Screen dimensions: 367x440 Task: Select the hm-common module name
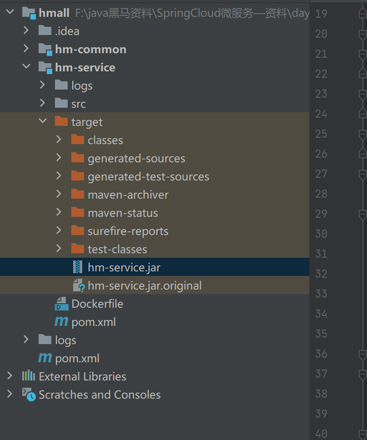91,49
